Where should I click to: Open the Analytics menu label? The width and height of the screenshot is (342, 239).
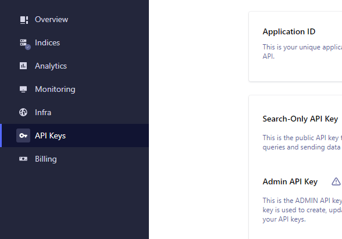(x=51, y=66)
